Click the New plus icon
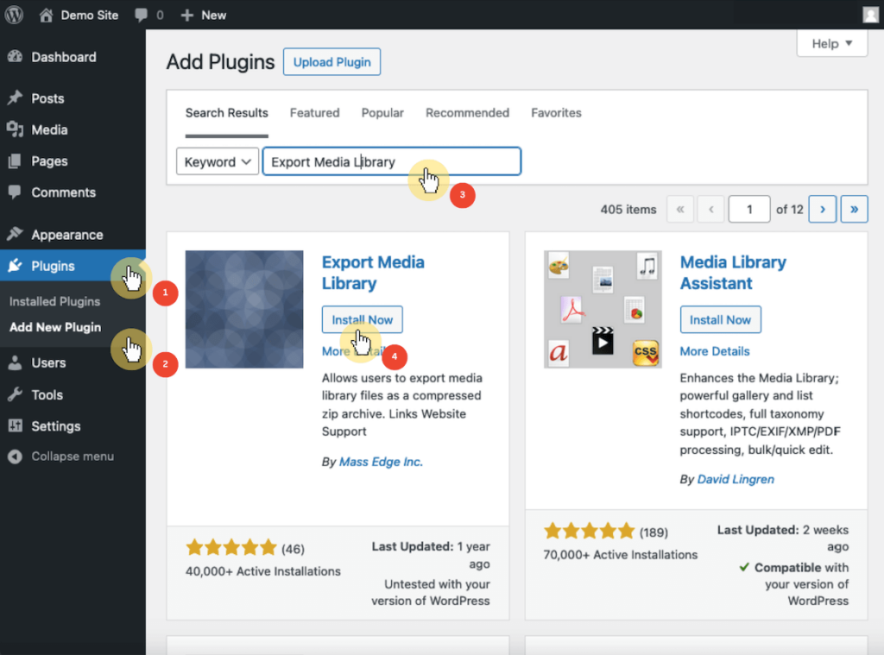The image size is (884, 655). [187, 16]
